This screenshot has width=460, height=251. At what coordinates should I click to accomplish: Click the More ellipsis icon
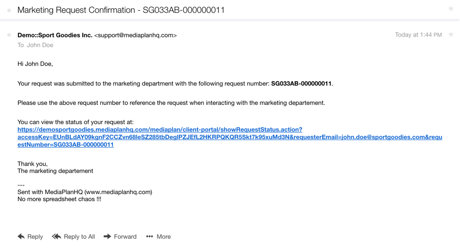pos(150,236)
